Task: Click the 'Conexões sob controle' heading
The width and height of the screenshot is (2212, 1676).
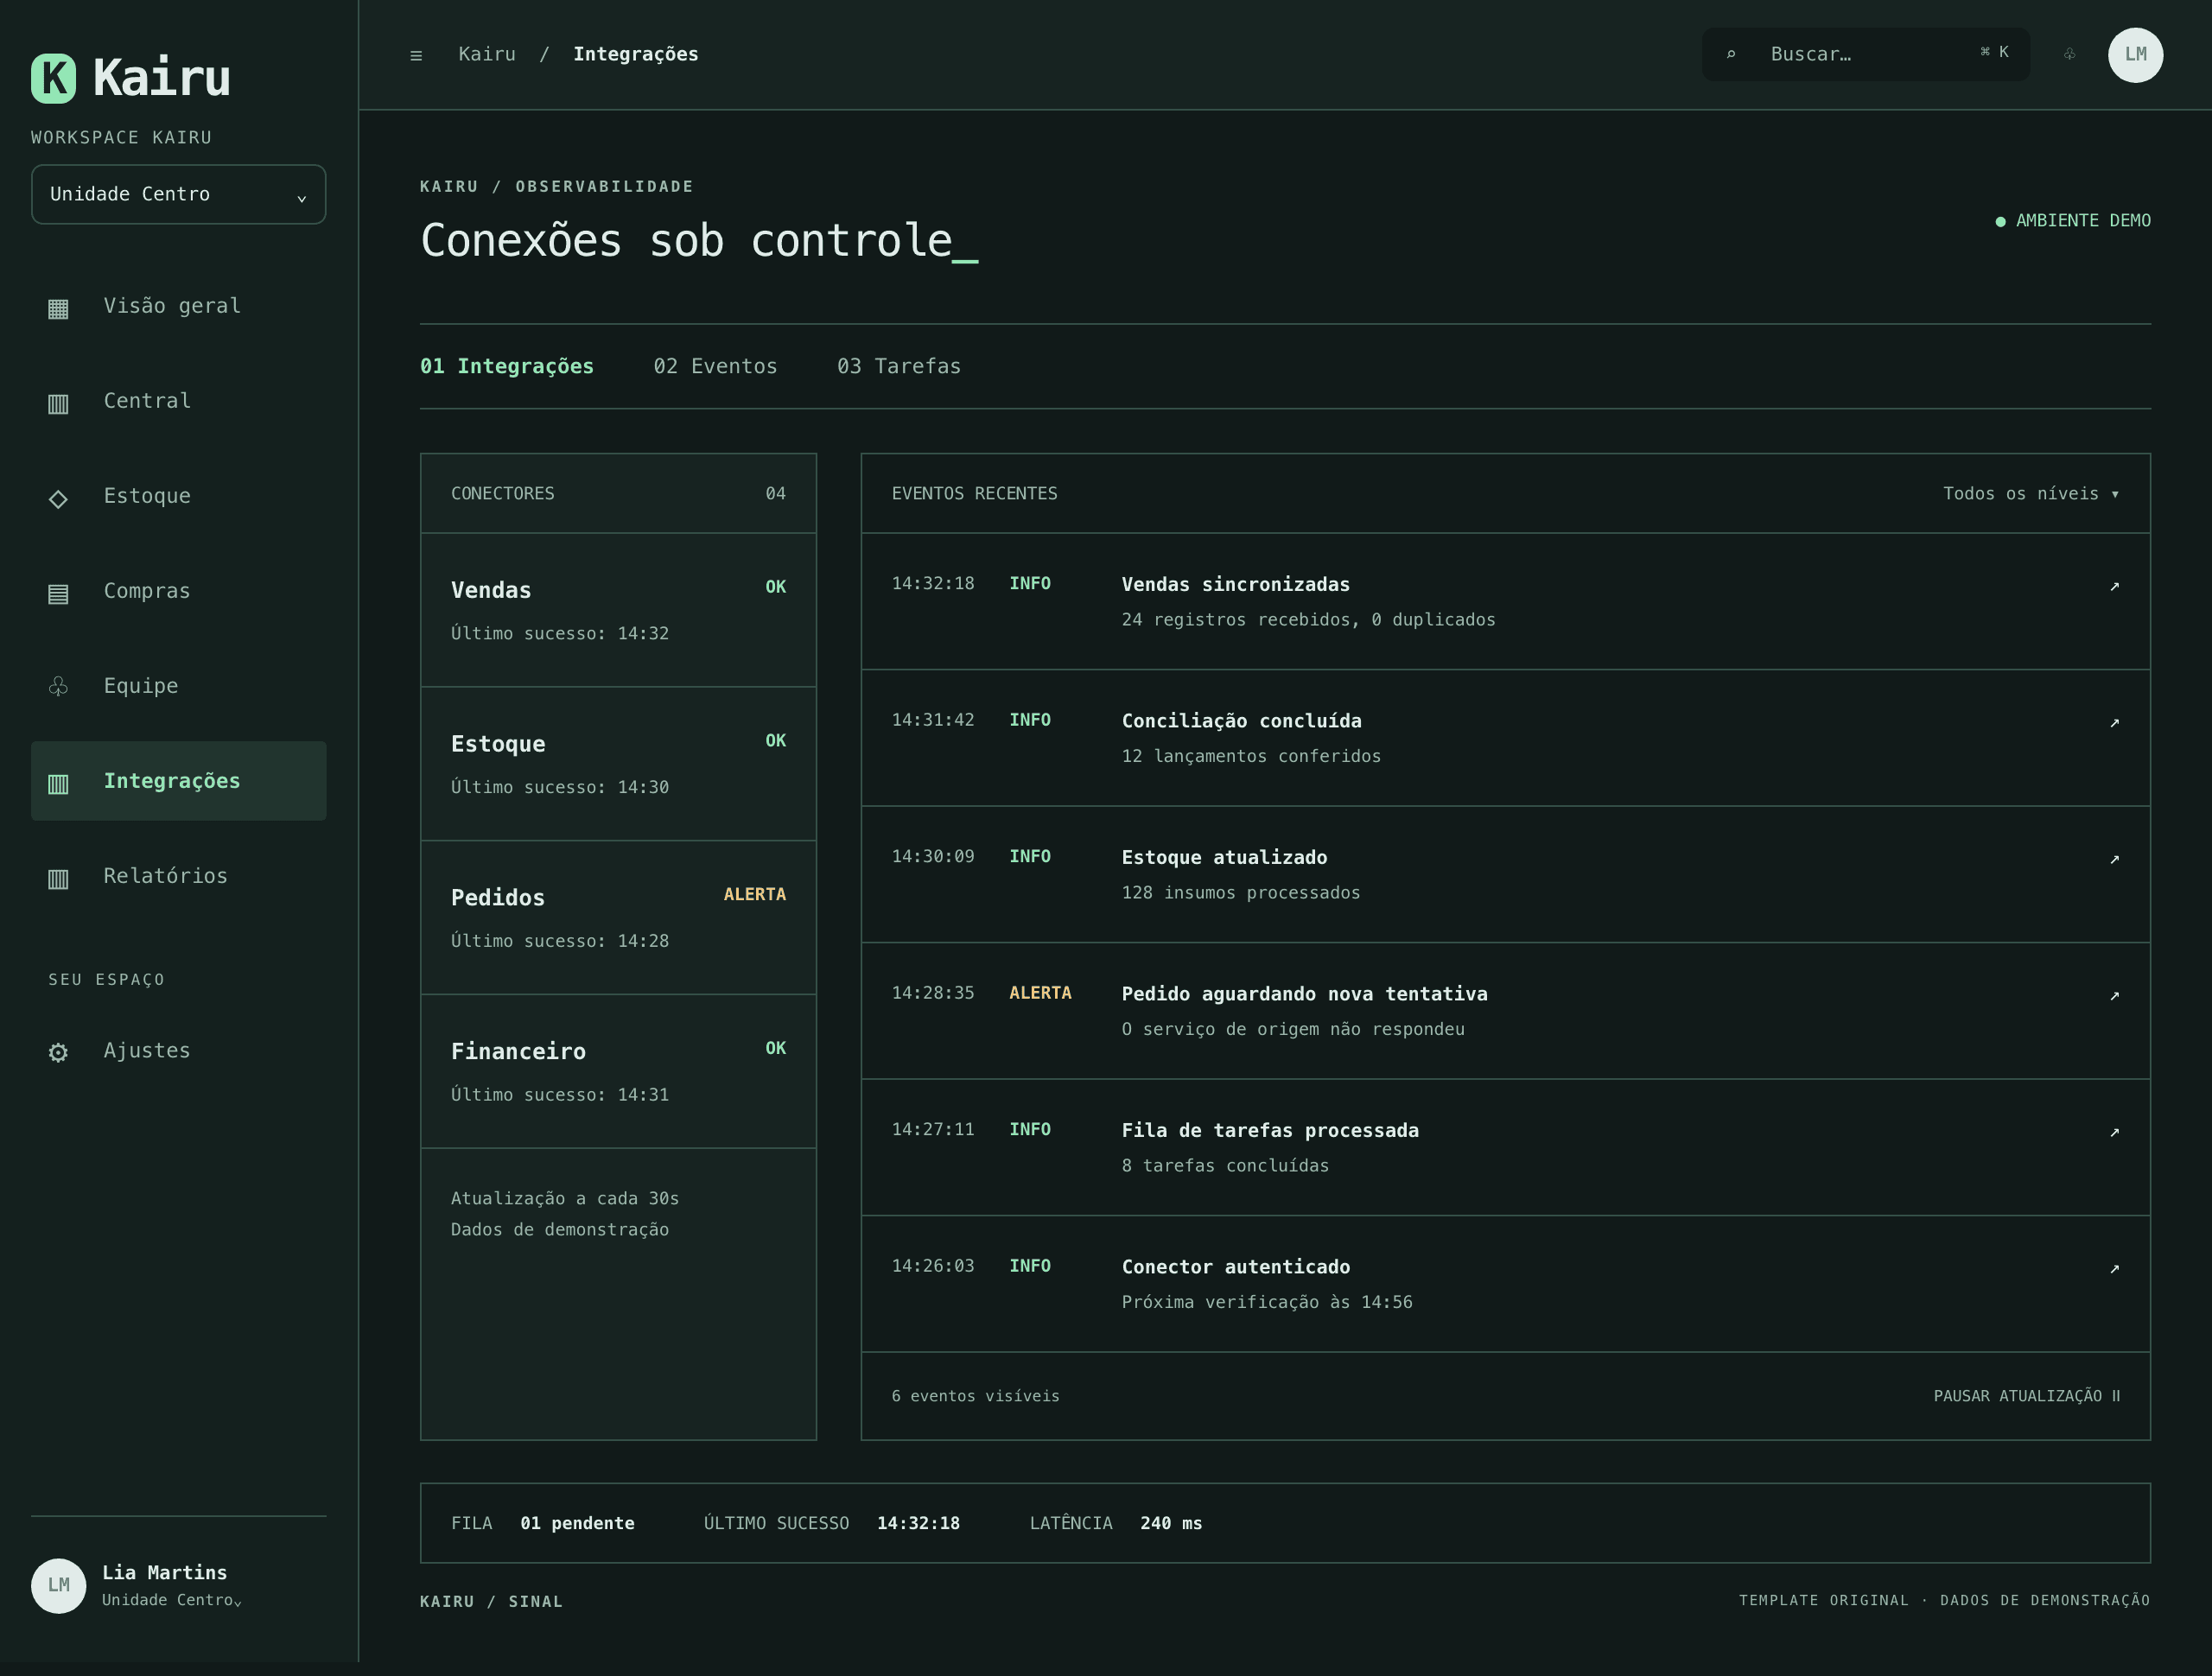Action: coord(698,241)
